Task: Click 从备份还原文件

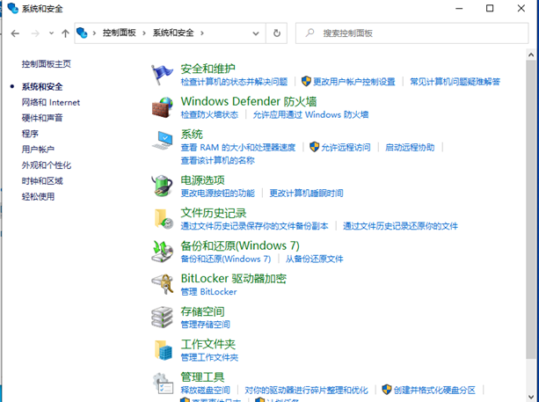Action: [314, 259]
